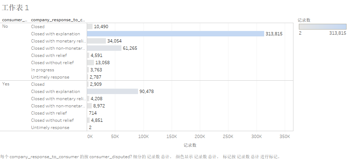
Task: Select the data label 714
Action: pyautogui.click(x=93, y=113)
